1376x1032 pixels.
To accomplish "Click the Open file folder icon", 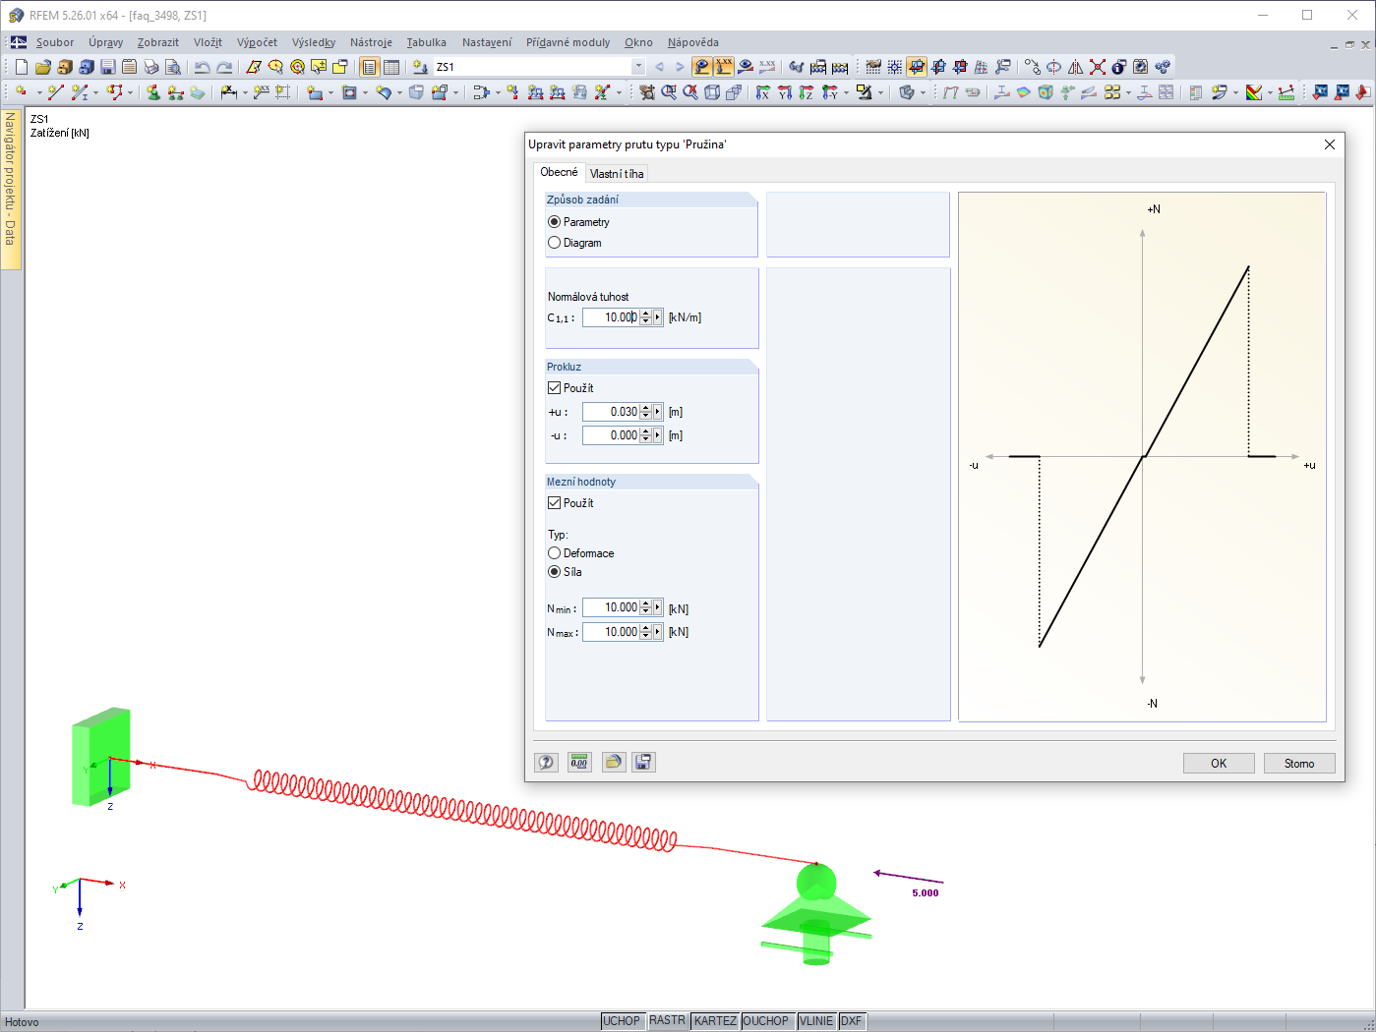I will click(42, 67).
